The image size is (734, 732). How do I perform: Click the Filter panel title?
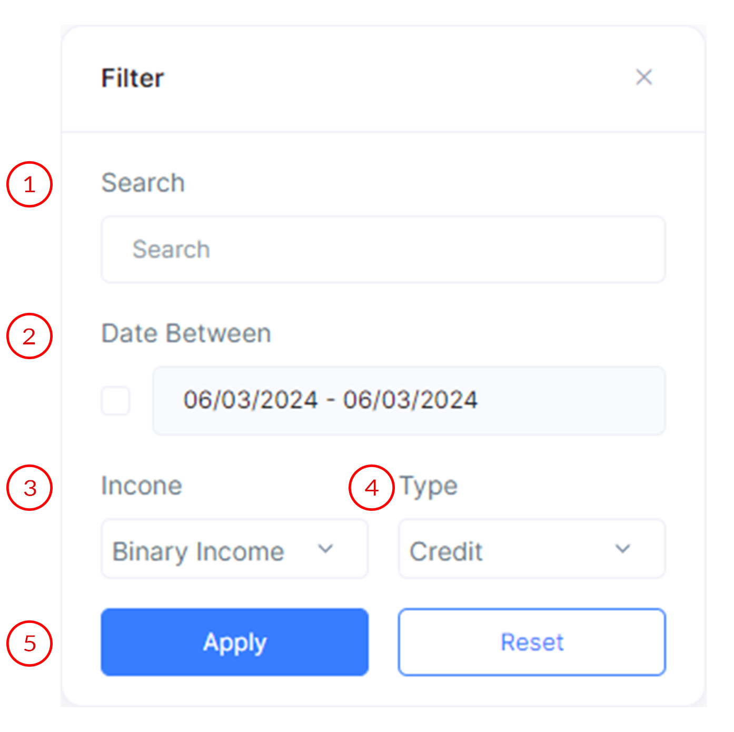pyautogui.click(x=133, y=78)
